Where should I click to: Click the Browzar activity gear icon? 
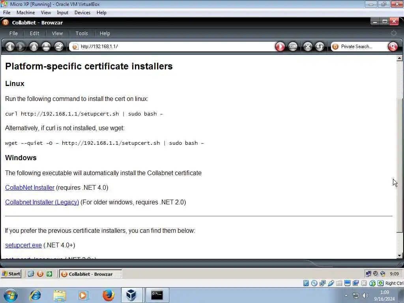[x=393, y=33]
